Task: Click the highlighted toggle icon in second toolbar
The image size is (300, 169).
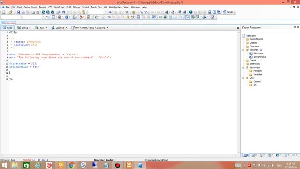Action: (187, 17)
